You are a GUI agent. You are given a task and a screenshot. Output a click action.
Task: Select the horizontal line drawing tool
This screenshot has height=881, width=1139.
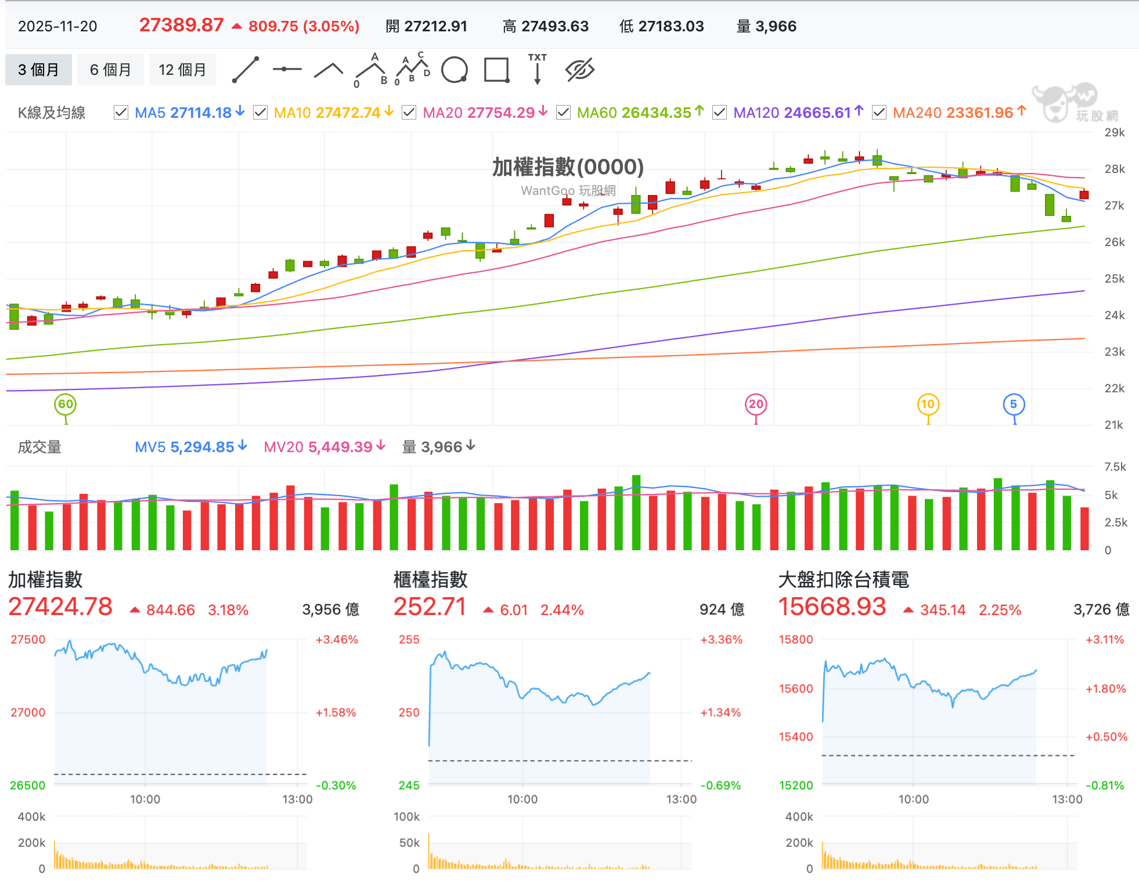coord(287,70)
